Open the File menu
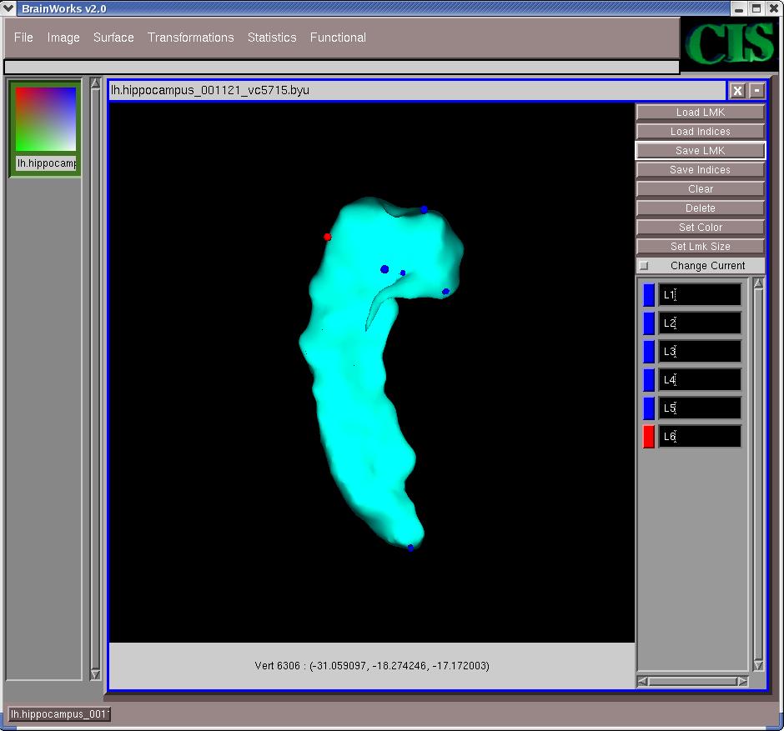 click(x=23, y=38)
